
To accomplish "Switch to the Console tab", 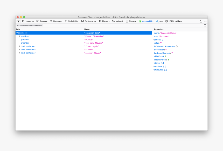I will (x=42, y=21).
